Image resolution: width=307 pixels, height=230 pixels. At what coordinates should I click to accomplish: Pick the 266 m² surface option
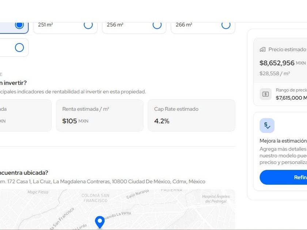coord(226,25)
